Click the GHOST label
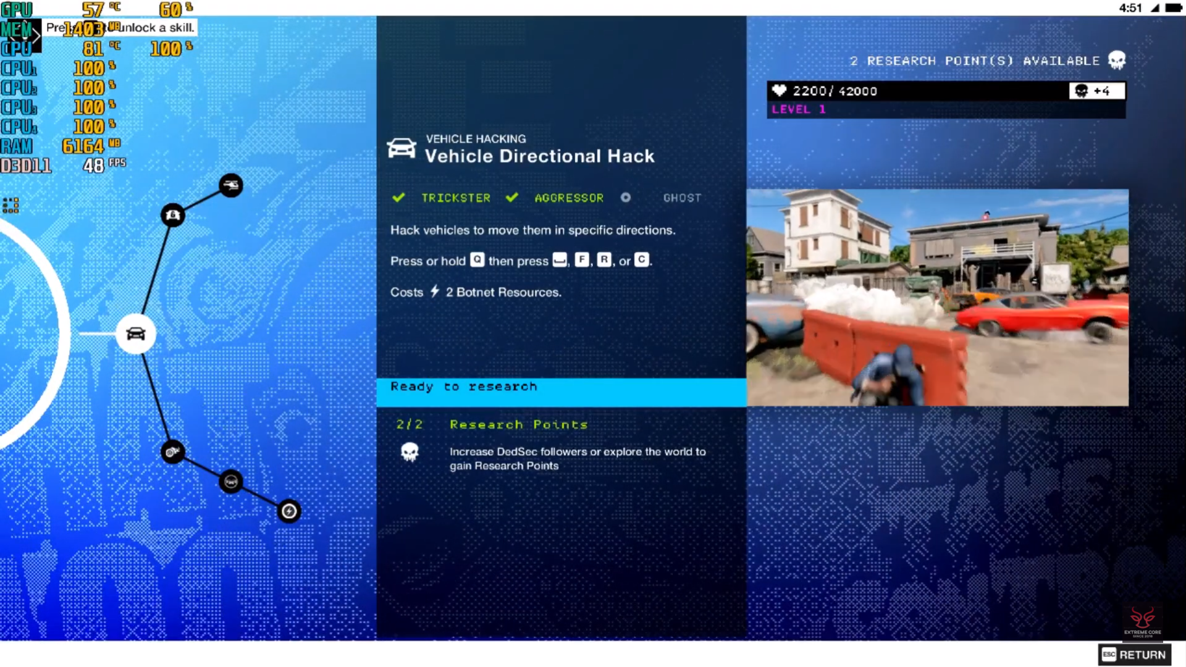This screenshot has width=1186, height=667. pyautogui.click(x=682, y=198)
